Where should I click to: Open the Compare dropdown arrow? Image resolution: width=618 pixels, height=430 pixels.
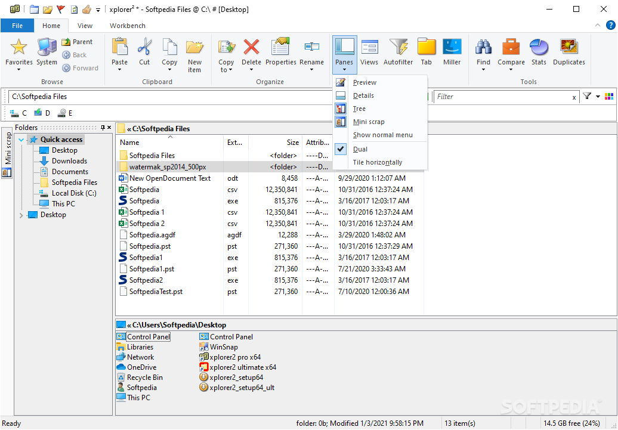(511, 70)
